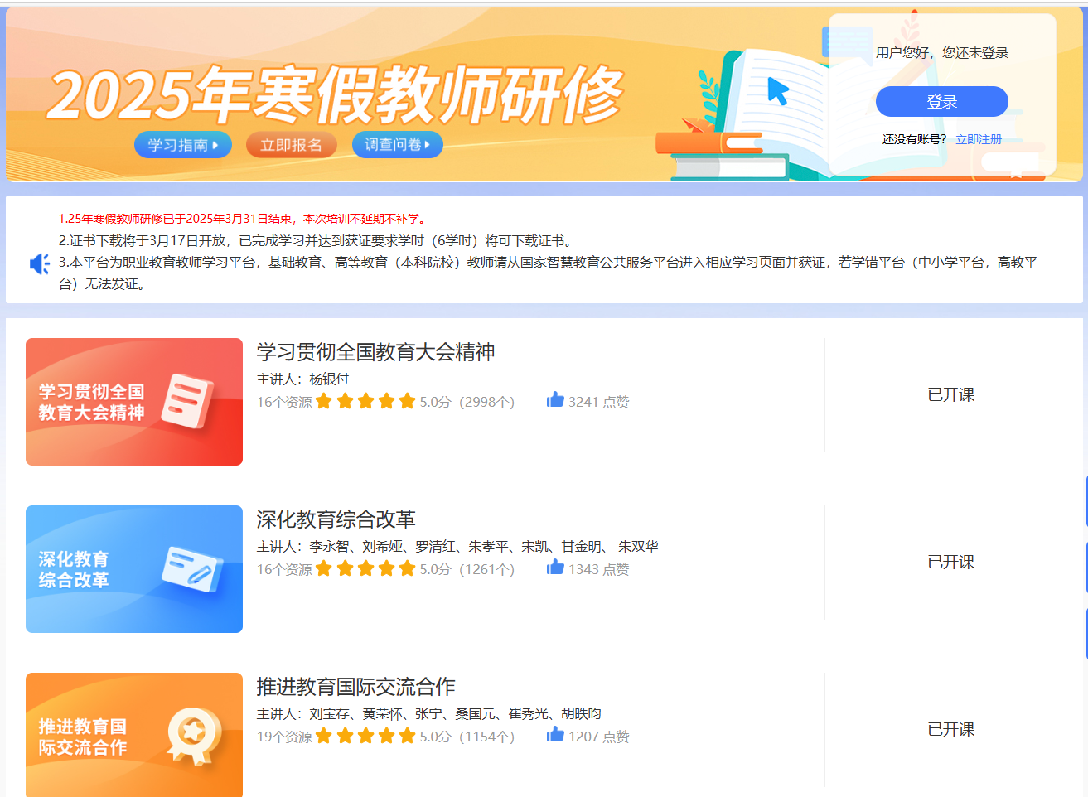This screenshot has height=797, width=1088.
Task: Click 19个资源 text
Action: pyautogui.click(x=284, y=737)
